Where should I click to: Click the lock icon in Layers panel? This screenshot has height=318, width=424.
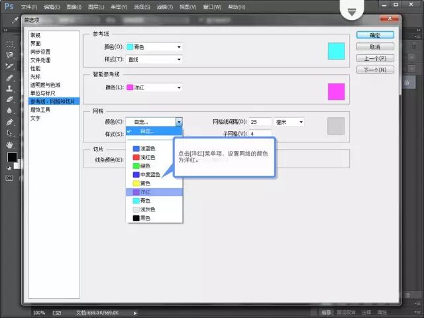coord(407,82)
